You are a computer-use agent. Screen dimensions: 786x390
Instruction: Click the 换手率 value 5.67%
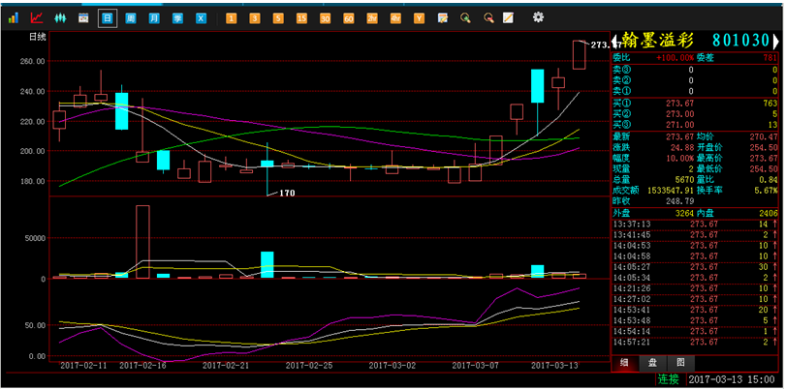(x=765, y=191)
